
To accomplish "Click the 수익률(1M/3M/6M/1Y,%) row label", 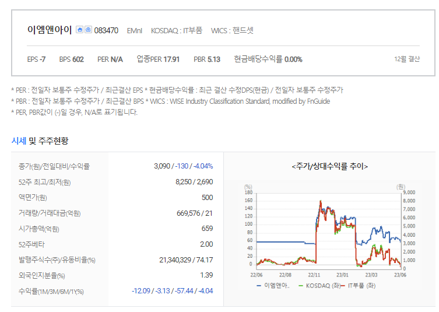I will pyautogui.click(x=51, y=292).
